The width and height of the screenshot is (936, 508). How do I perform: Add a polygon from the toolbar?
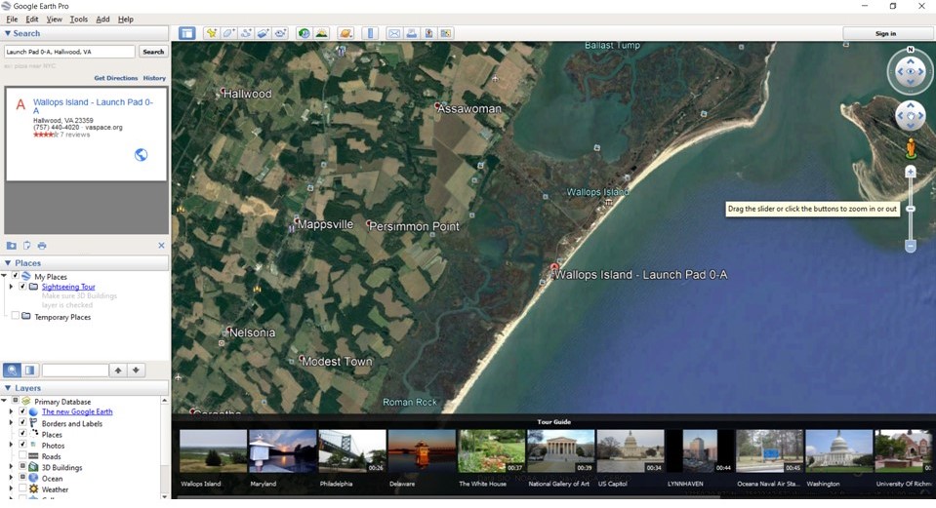coord(228,33)
